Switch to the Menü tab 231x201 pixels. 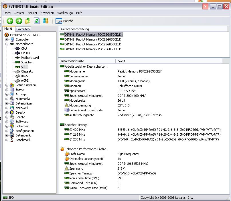(x=8, y=29)
